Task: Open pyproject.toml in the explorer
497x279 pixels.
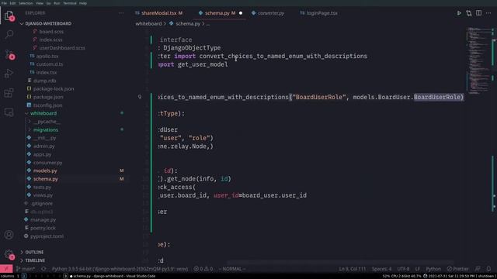Action: (47, 236)
